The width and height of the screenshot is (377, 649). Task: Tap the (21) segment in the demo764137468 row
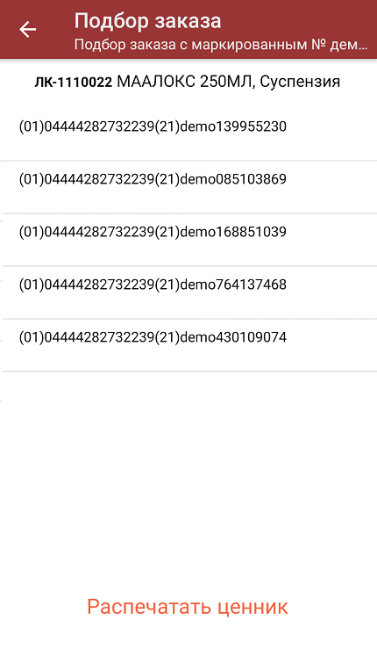point(167,285)
